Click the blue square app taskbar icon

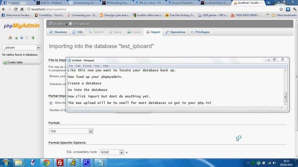tap(86, 163)
